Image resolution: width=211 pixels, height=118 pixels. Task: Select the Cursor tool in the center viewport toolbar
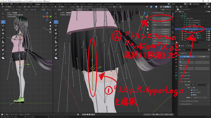[56, 18]
